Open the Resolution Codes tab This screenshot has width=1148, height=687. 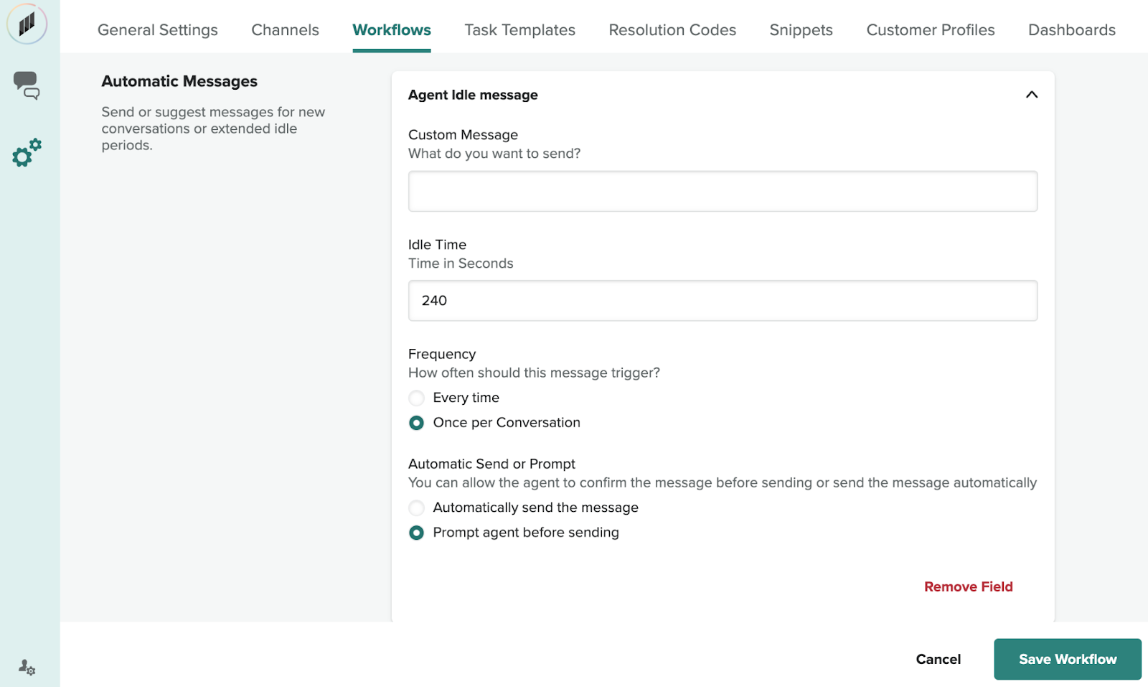click(672, 30)
